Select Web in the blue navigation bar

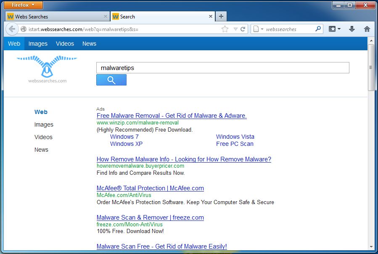14,44
